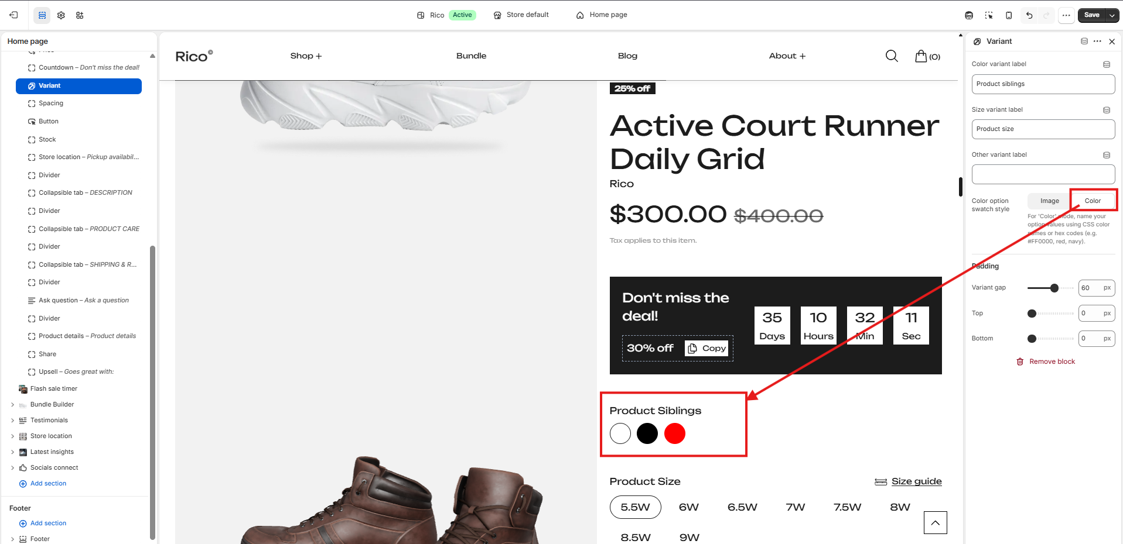Image resolution: width=1123 pixels, height=544 pixels.
Task: Open Variant panel more options dots
Action: [x=1097, y=42]
